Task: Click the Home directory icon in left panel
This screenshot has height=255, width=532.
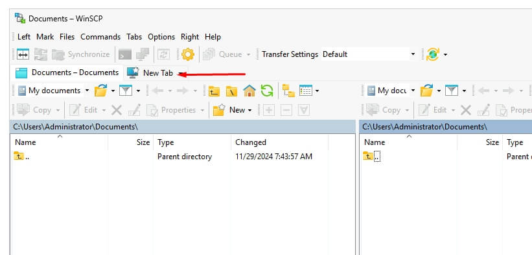Action: [249, 91]
